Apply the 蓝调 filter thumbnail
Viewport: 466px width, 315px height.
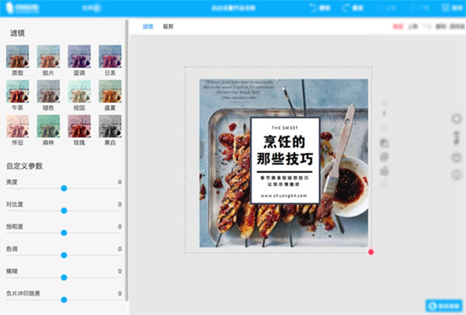79,57
